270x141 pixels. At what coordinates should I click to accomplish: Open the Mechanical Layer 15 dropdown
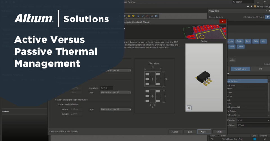pyautogui.click(x=116, y=70)
